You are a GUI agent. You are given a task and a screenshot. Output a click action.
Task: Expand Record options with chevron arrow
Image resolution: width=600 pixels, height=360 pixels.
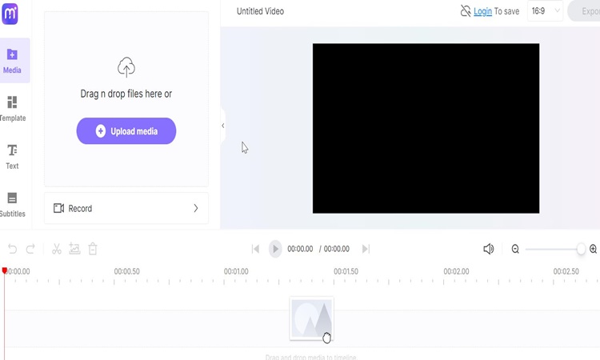pyautogui.click(x=196, y=208)
